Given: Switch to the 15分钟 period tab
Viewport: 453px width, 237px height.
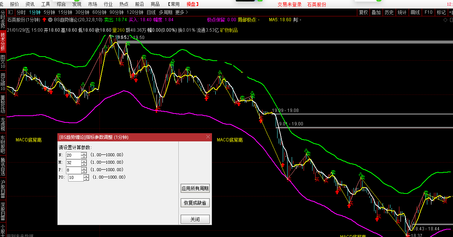Looking at the screenshot, I should tap(65, 12).
